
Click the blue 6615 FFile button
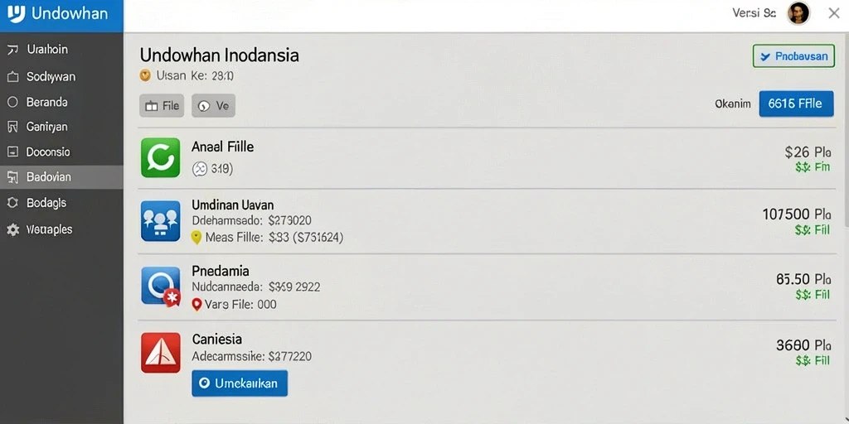(x=796, y=104)
